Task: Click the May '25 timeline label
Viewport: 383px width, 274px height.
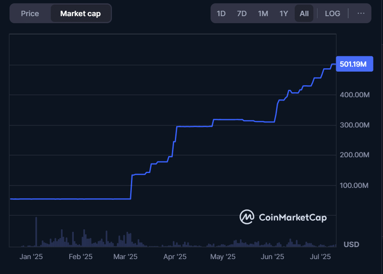Action: (223, 257)
